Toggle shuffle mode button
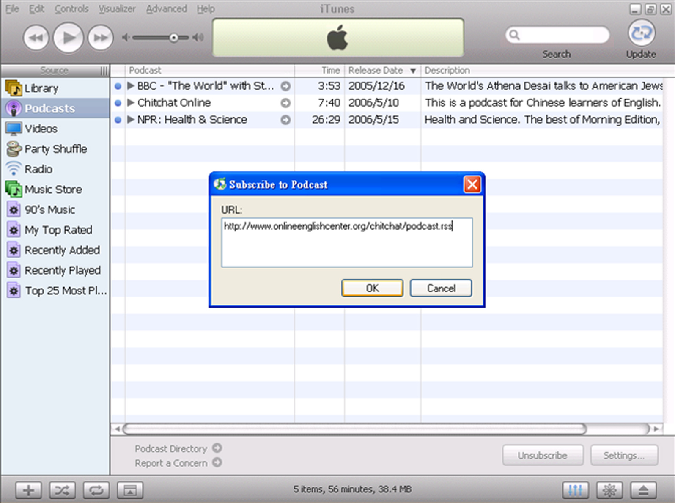Image resolution: width=675 pixels, height=503 pixels. 62,490
